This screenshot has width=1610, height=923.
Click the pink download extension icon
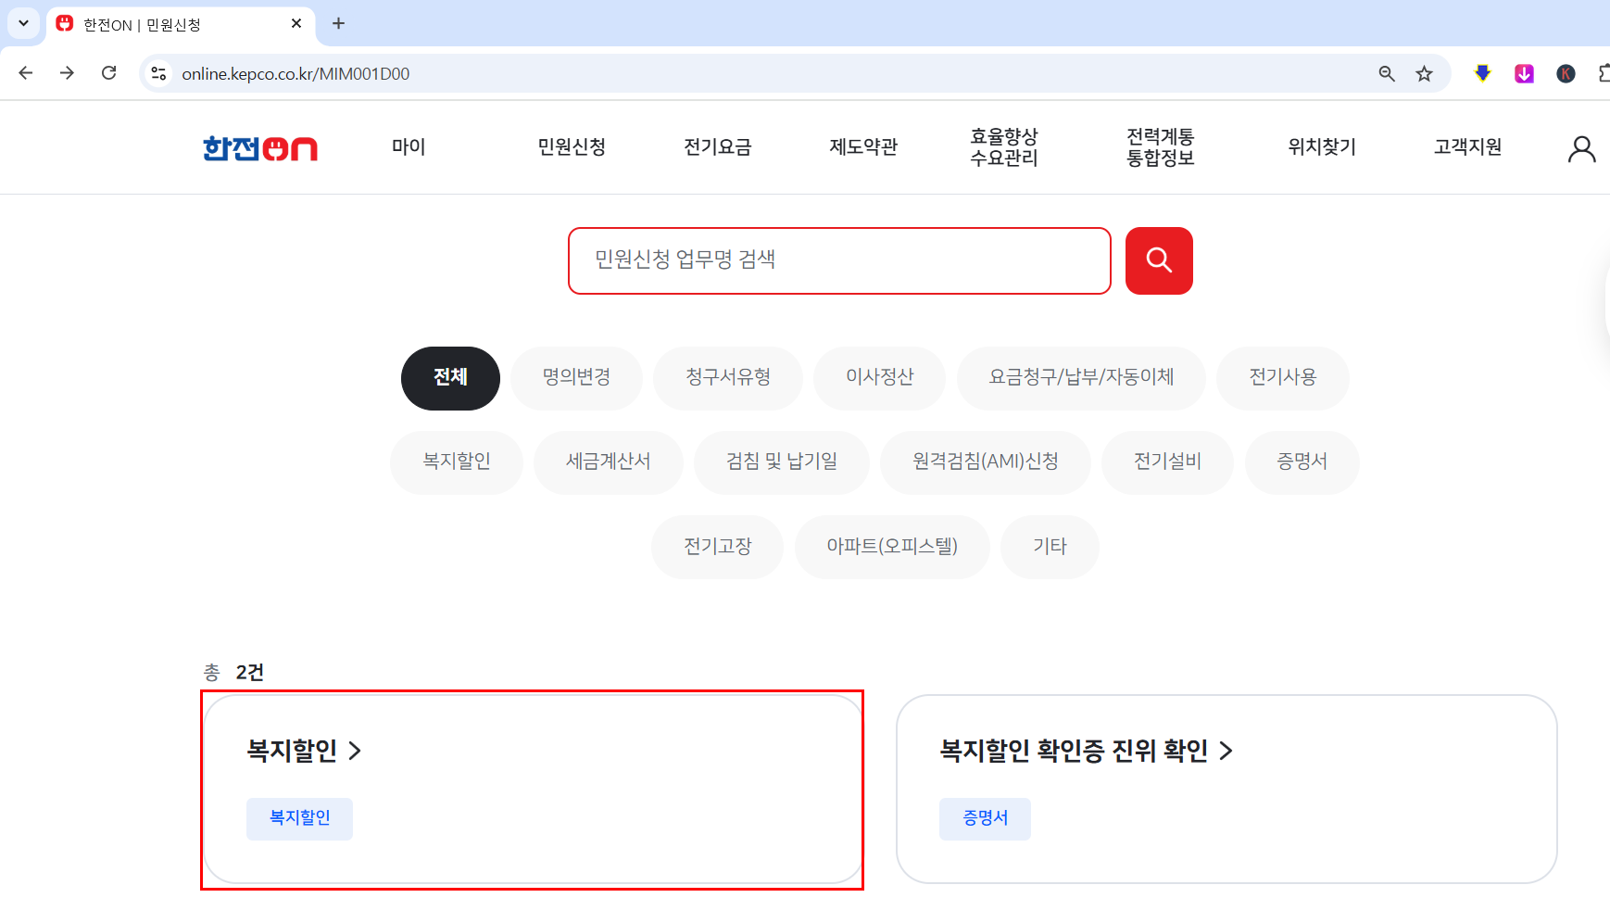coord(1524,73)
